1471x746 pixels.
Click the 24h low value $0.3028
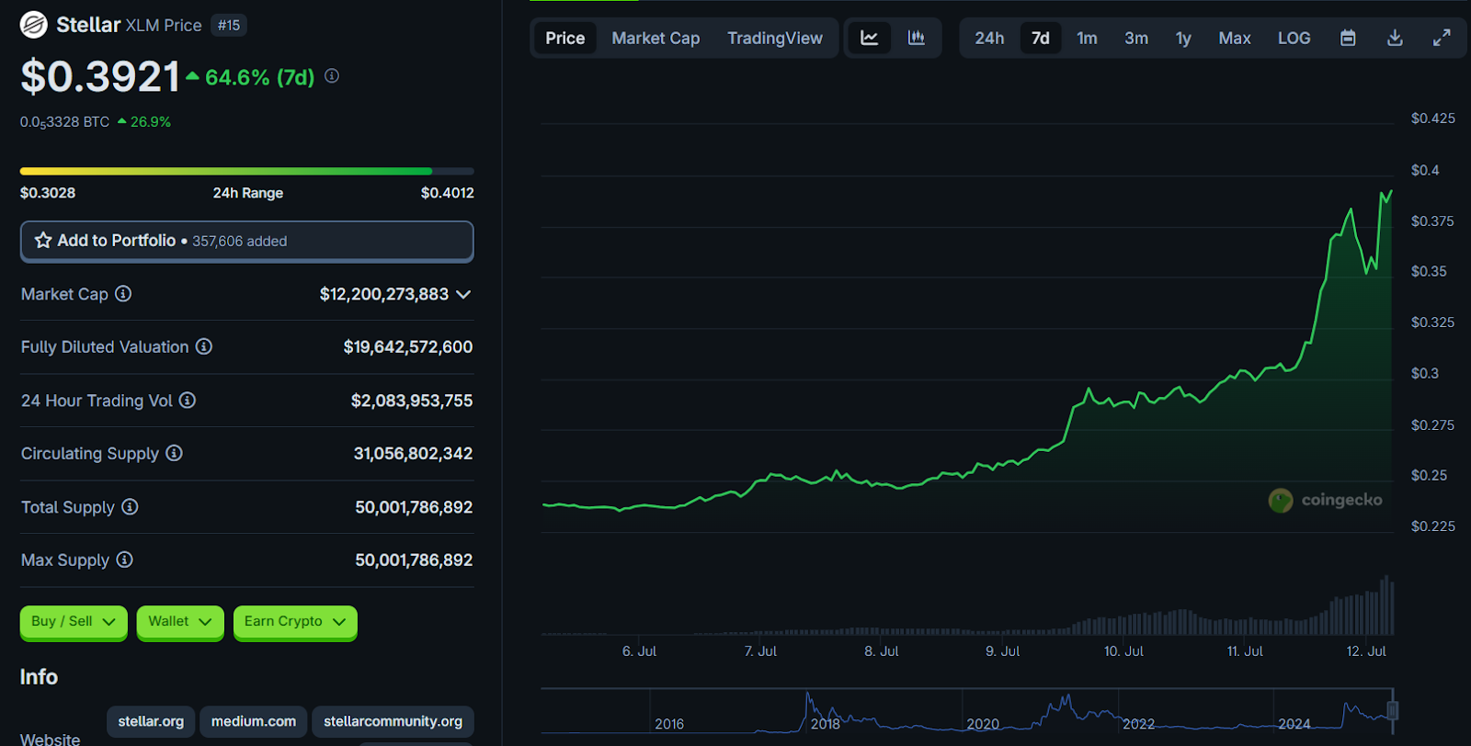pyautogui.click(x=48, y=193)
